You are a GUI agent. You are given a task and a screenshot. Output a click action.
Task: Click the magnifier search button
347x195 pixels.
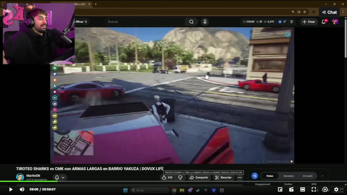(x=191, y=22)
